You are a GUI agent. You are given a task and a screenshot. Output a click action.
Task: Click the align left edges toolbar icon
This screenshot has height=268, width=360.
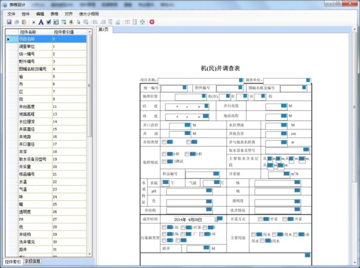point(95,22)
